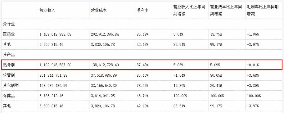Click revenue value 1,469,612,988.08
Image resolution: width=284 pixels, height=113 pixels.
click(x=55, y=34)
